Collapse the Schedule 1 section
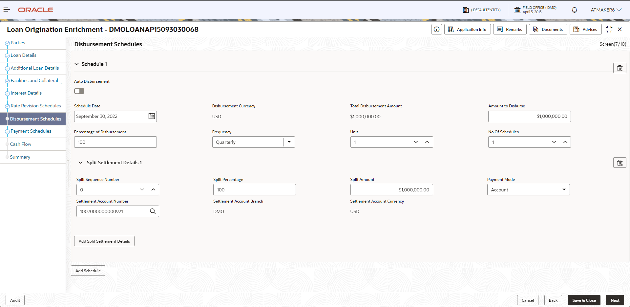This screenshot has height=307, width=630. tap(76, 64)
